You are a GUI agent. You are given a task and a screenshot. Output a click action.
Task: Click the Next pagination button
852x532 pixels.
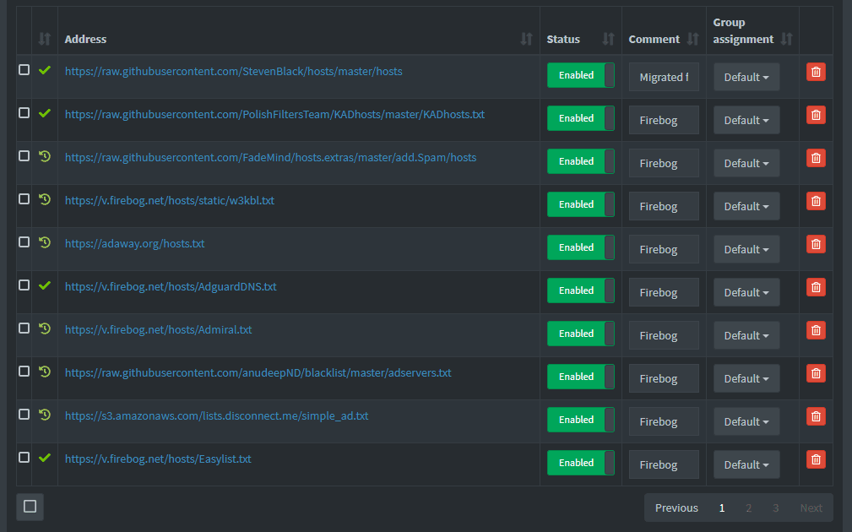811,508
